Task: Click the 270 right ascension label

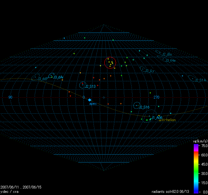Action: pos(156,97)
